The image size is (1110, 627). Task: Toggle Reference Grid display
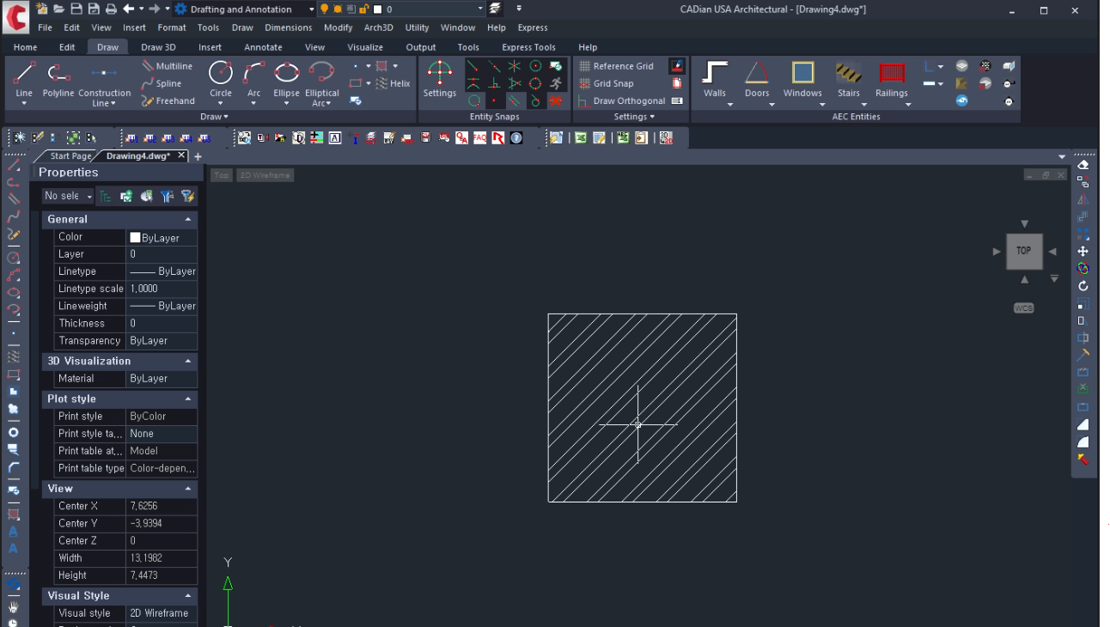coord(616,66)
